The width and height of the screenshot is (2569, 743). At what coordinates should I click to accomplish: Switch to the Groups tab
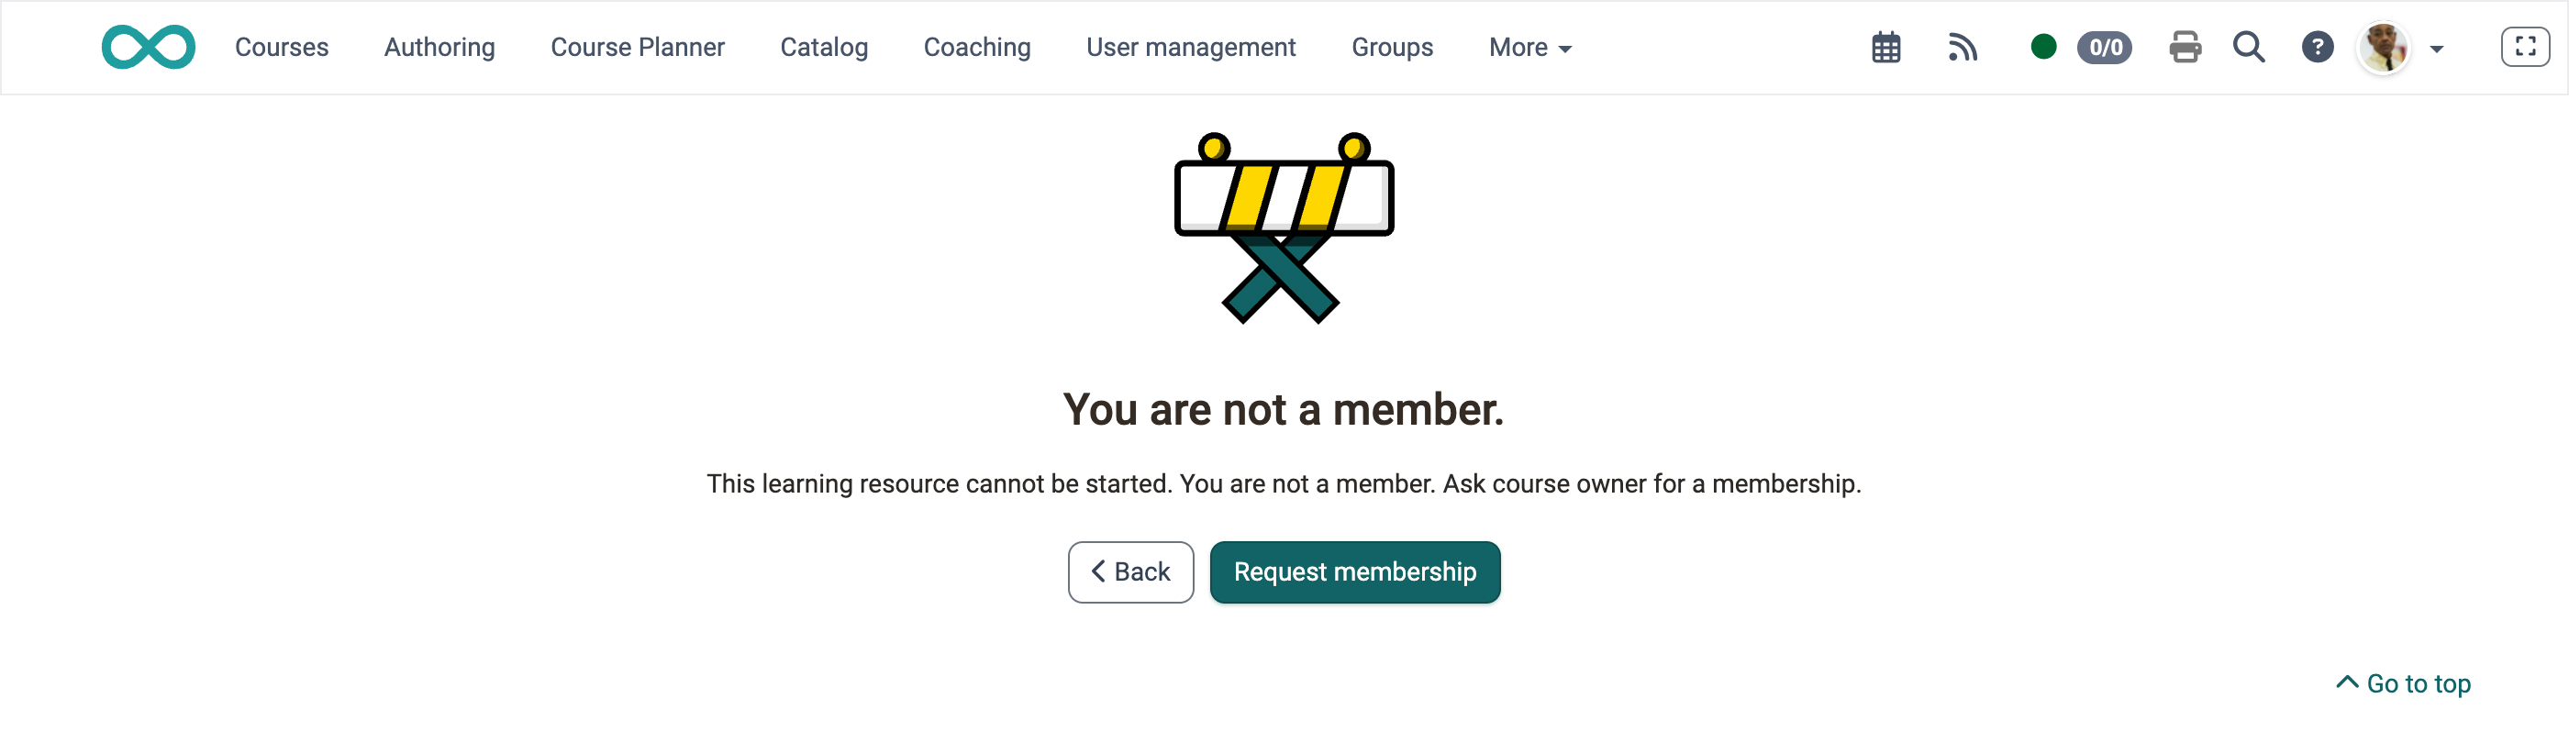(x=1391, y=47)
